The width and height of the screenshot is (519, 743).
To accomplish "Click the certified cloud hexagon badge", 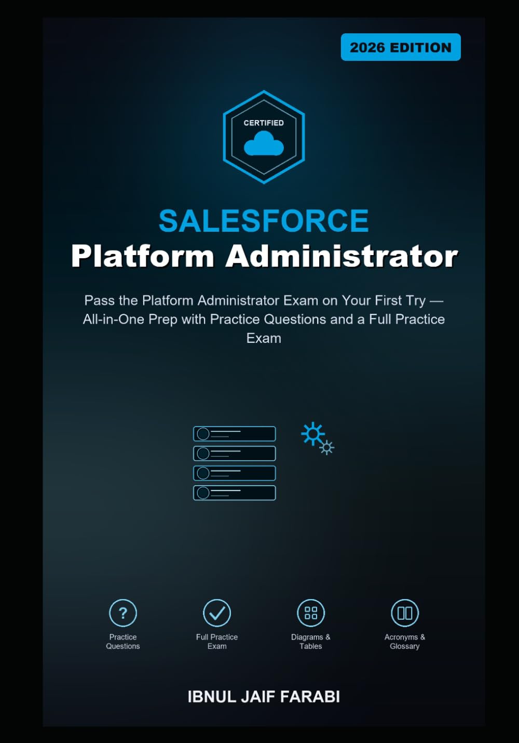I will [x=264, y=137].
